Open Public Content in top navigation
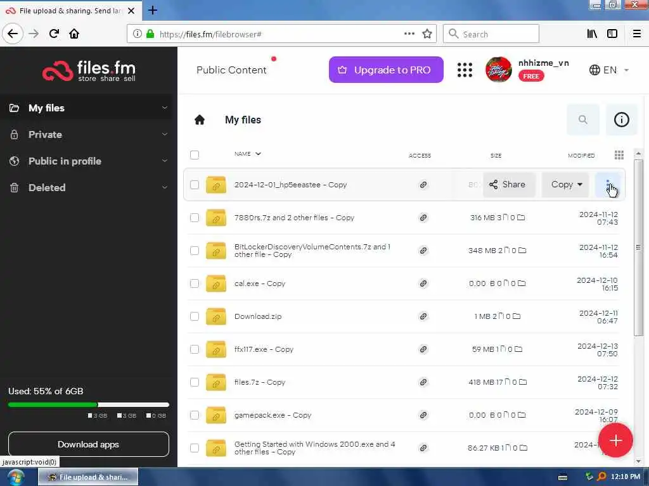Image resolution: width=649 pixels, height=486 pixels. 231,70
